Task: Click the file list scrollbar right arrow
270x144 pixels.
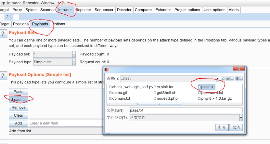Action: click(x=241, y=104)
